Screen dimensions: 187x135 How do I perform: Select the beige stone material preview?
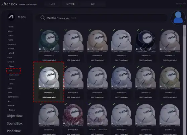(97, 40)
